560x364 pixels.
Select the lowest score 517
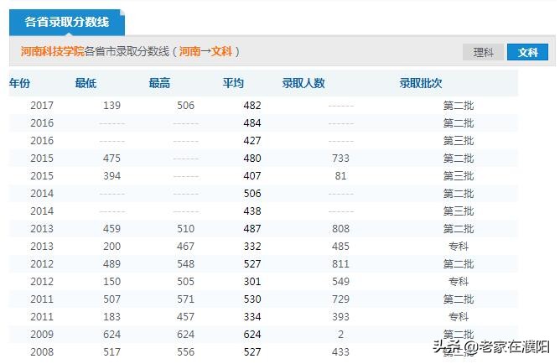111,352
